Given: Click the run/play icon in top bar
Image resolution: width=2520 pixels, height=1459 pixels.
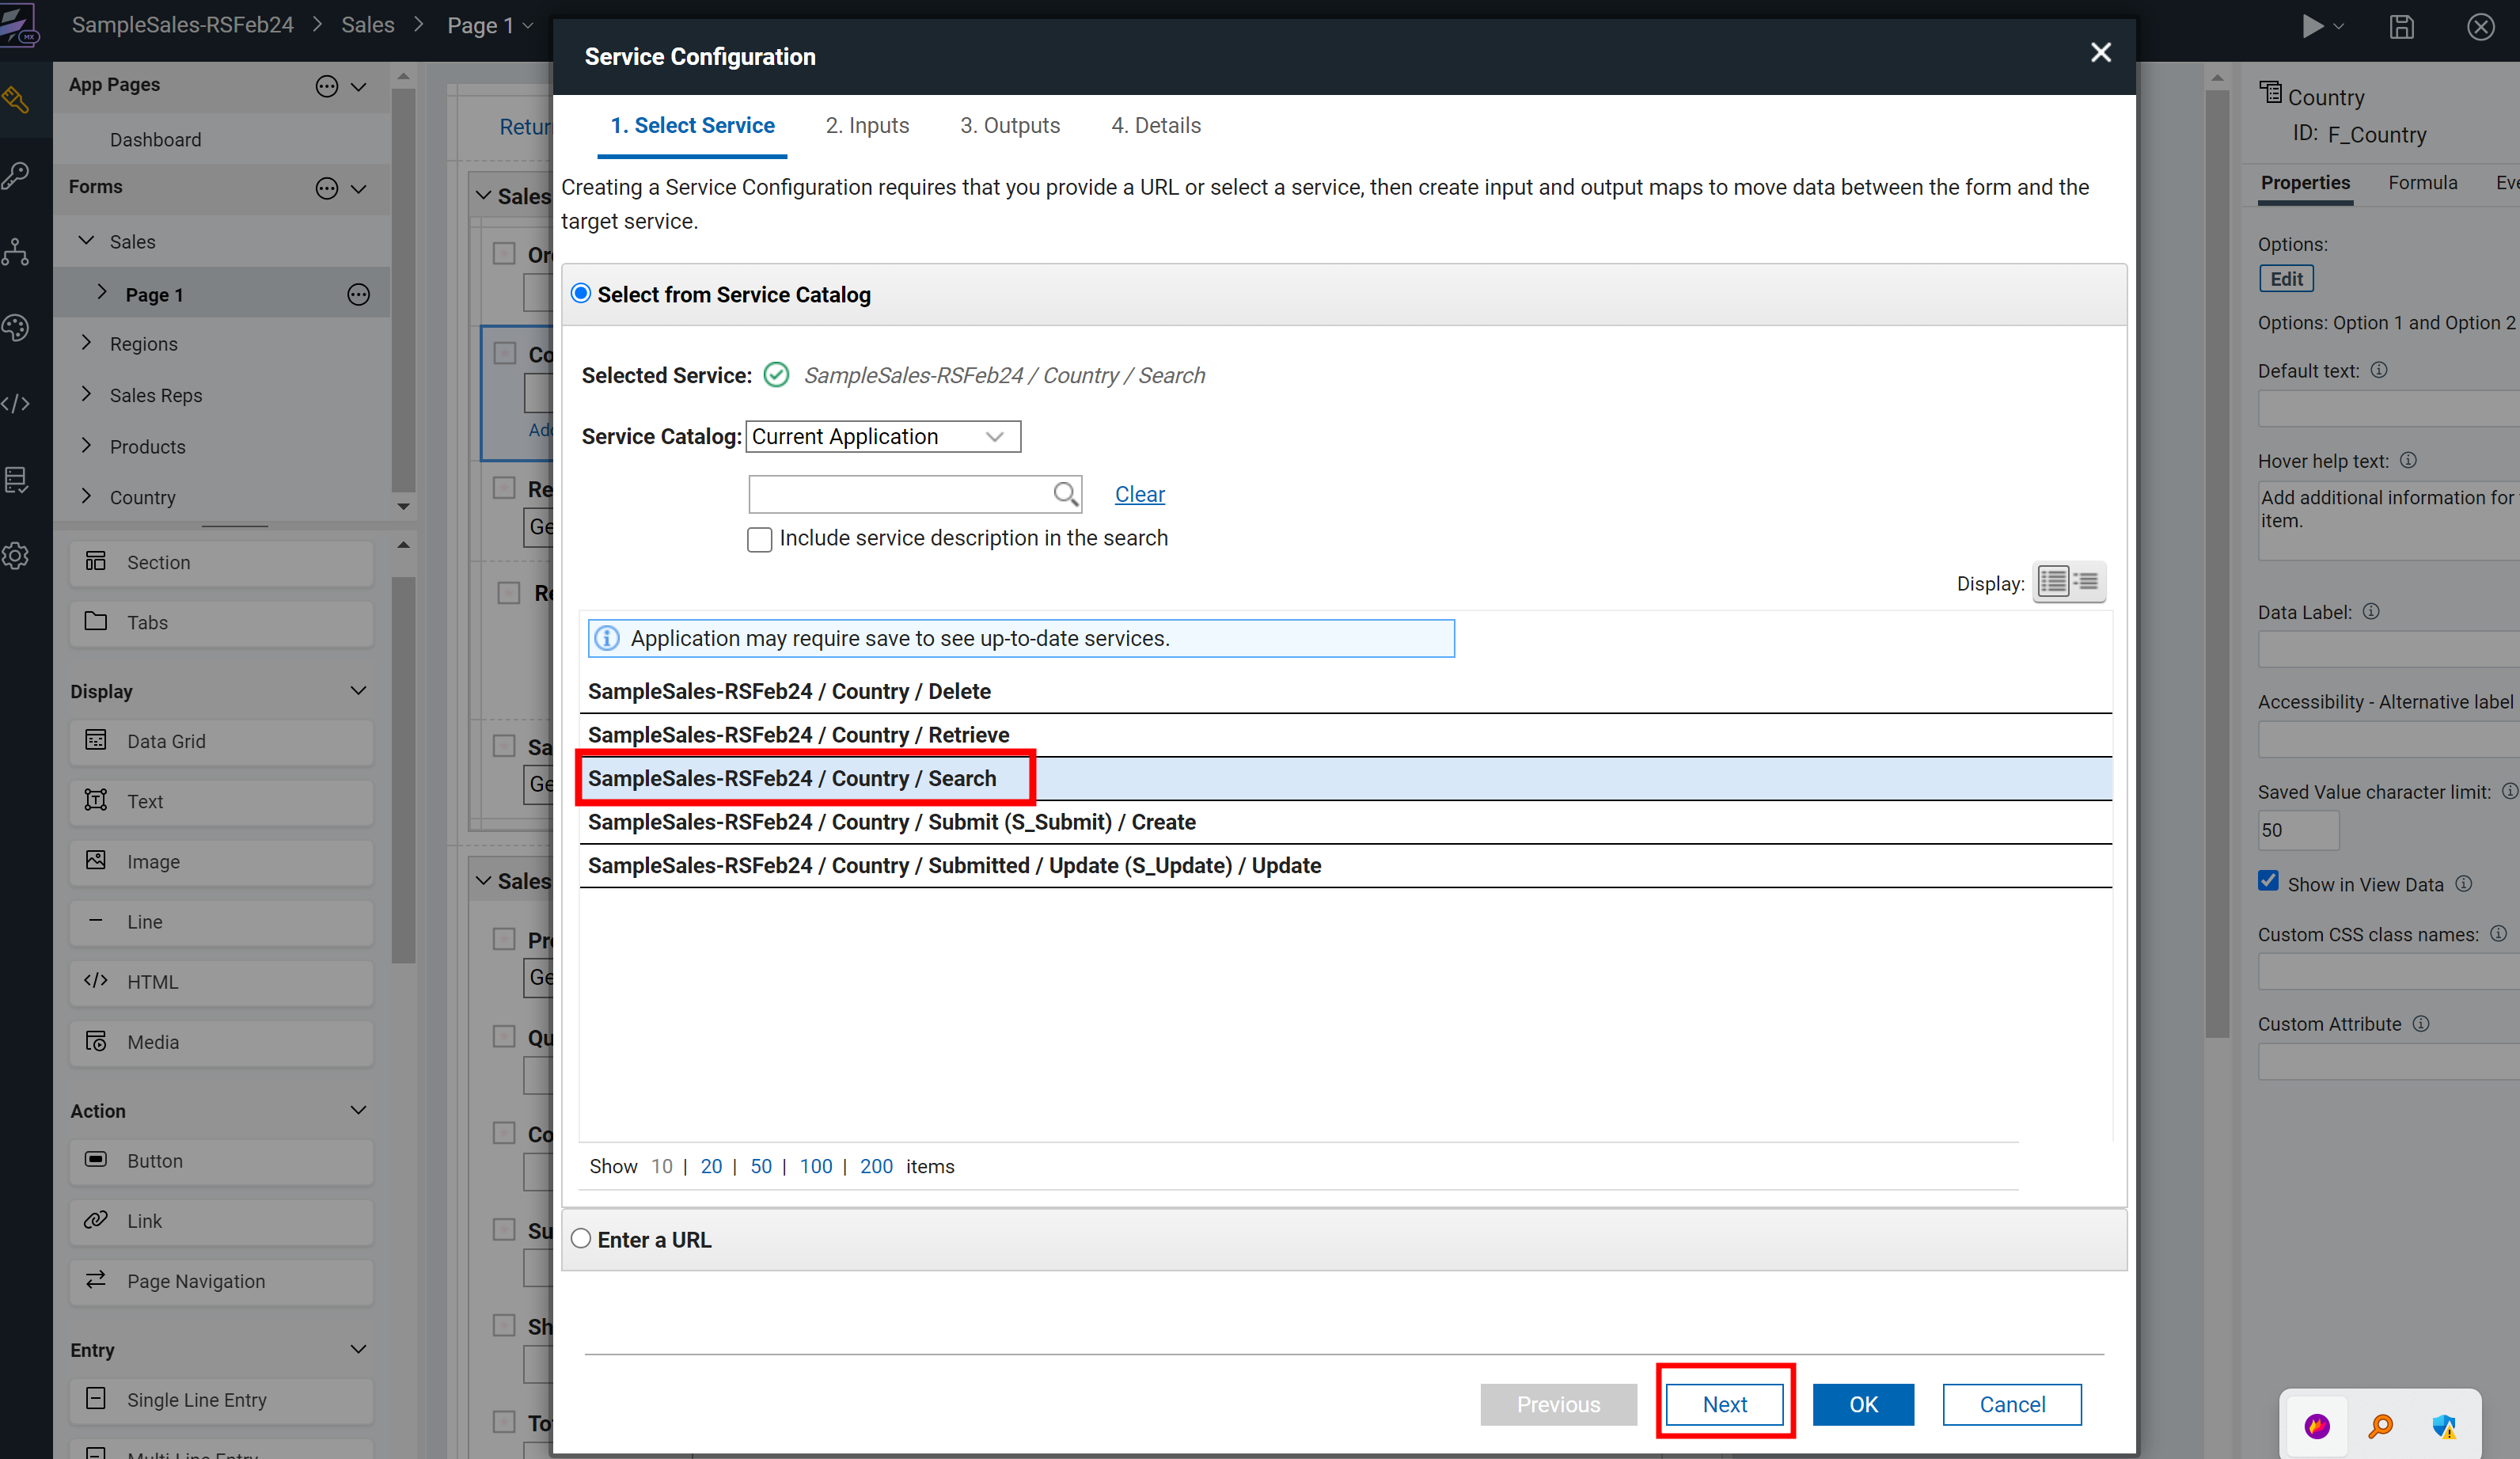Looking at the screenshot, I should click(x=2311, y=27).
